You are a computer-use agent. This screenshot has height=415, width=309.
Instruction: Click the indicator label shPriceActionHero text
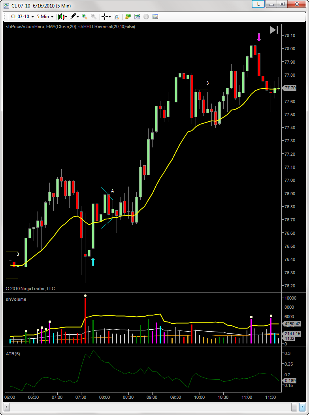(x=25, y=27)
